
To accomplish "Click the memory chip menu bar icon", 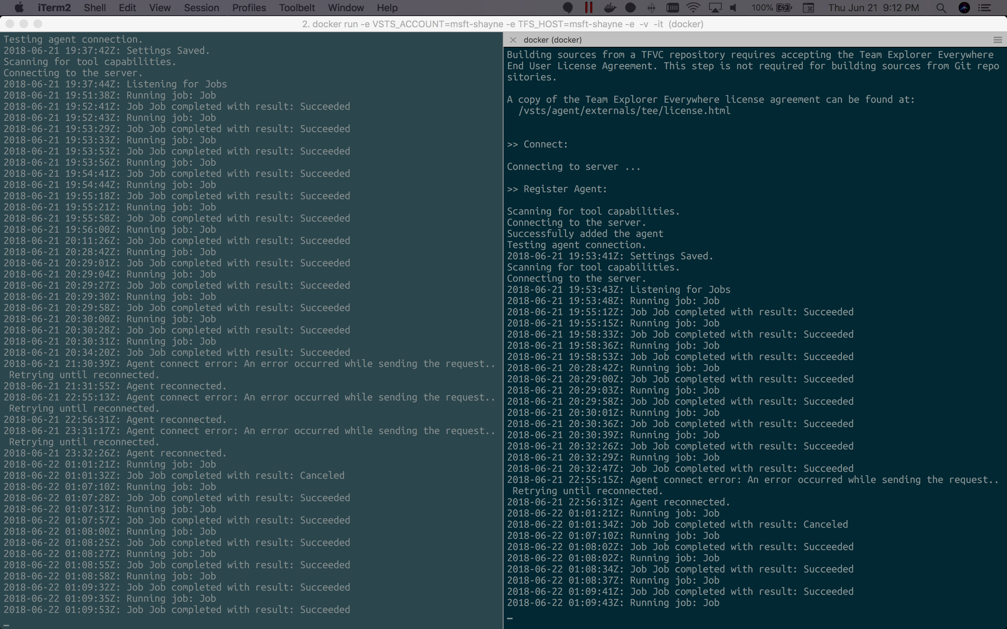I will (672, 7).
